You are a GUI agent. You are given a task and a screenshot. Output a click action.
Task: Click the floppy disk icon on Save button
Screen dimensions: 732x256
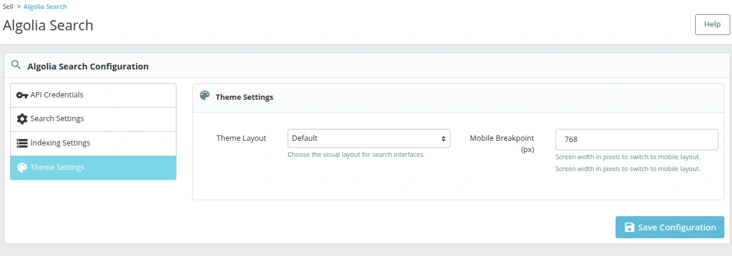coord(629,227)
